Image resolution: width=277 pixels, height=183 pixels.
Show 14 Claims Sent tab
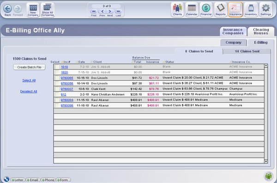247,51
